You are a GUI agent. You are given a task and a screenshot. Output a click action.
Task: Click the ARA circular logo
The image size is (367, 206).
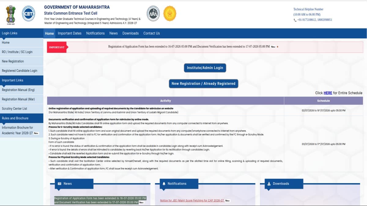click(153, 13)
